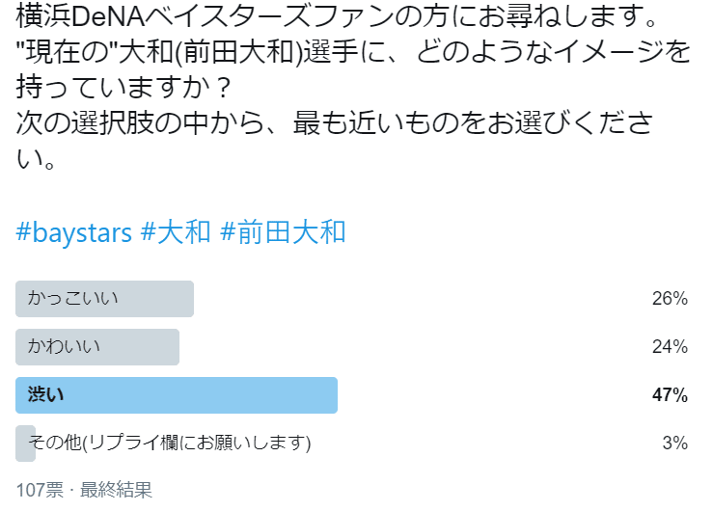Select the かわいい poll result bar
Screen dimensions: 713x511
(x=97, y=346)
